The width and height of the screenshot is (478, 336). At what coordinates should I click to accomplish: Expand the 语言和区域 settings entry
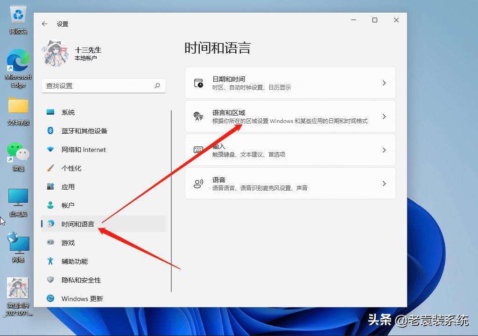(x=290, y=116)
